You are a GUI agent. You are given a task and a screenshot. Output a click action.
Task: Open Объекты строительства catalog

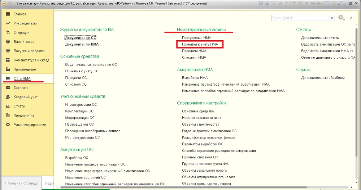click(200, 125)
